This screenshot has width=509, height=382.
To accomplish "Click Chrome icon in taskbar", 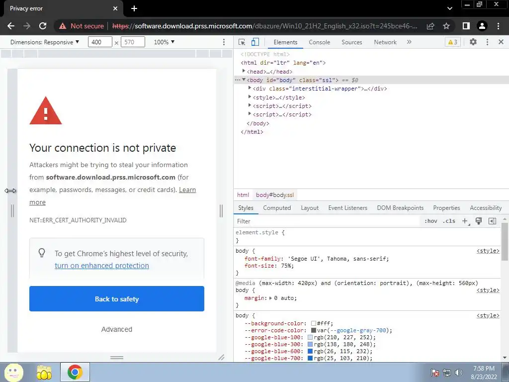I will click(75, 372).
